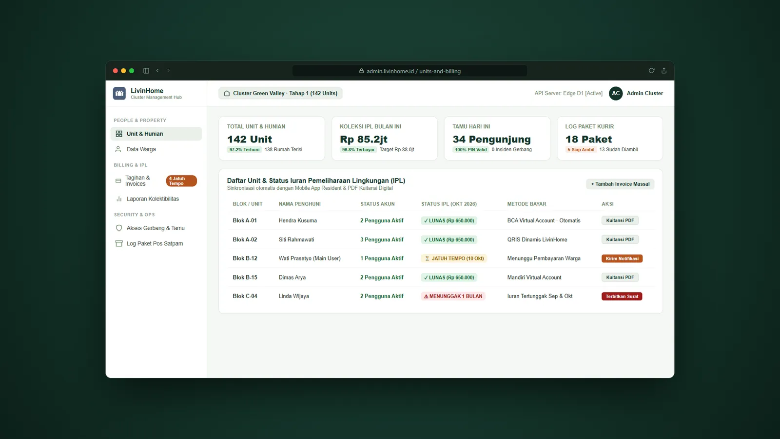Viewport: 780px width, 439px height.
Task: Open Log Paket Pos Satpam
Action: [x=156, y=243]
